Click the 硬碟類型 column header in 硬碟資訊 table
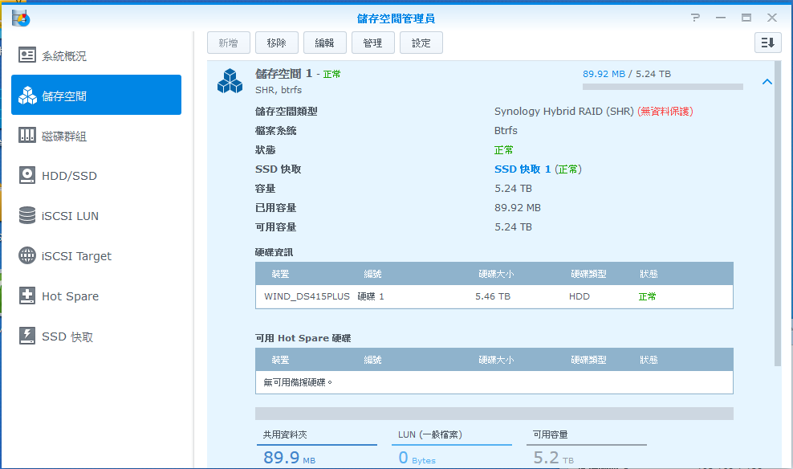 (x=588, y=274)
